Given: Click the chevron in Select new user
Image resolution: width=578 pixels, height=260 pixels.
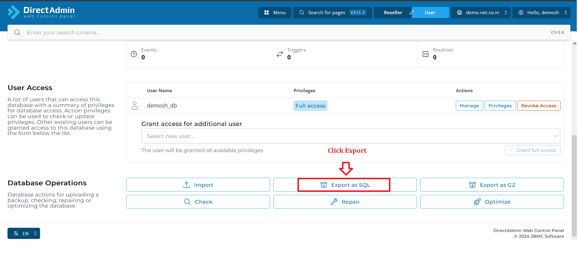Looking at the screenshot, I should tap(555, 136).
